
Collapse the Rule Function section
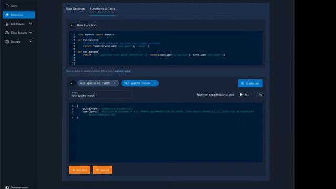pyautogui.click(x=72, y=25)
